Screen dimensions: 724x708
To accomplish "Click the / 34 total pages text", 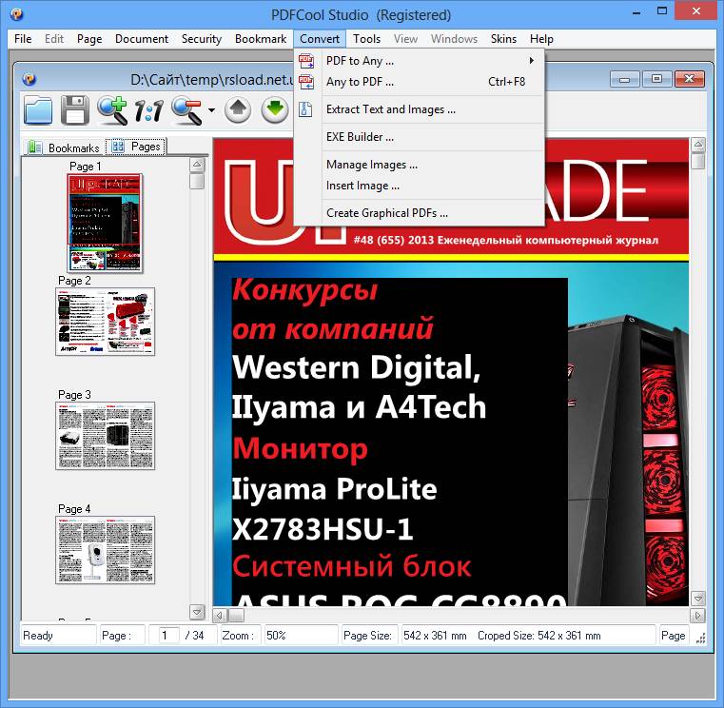I will [x=194, y=636].
